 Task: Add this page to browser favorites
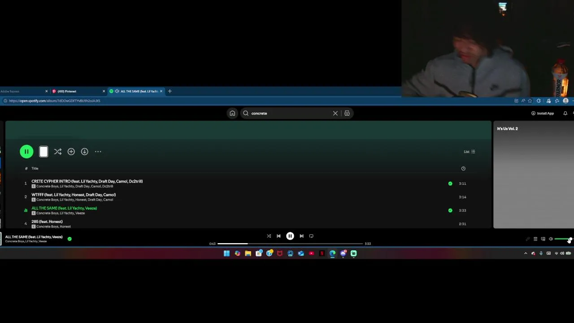coord(530,101)
